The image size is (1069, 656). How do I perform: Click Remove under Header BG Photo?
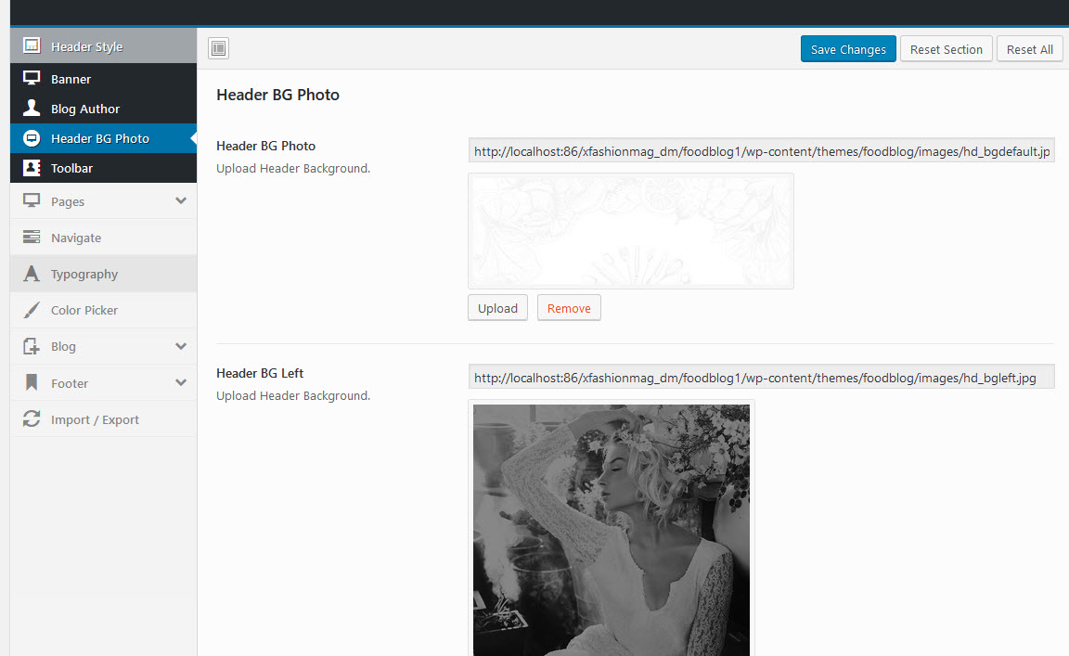click(x=569, y=308)
